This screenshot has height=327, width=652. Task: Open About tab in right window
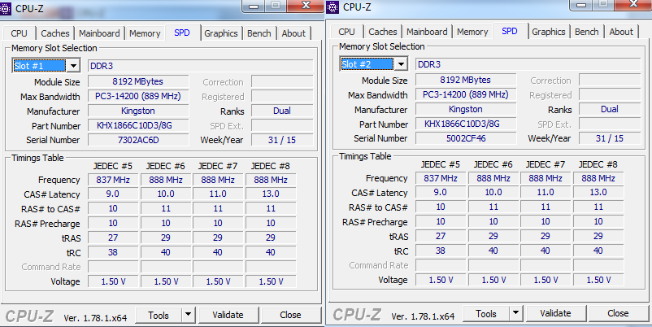(621, 32)
